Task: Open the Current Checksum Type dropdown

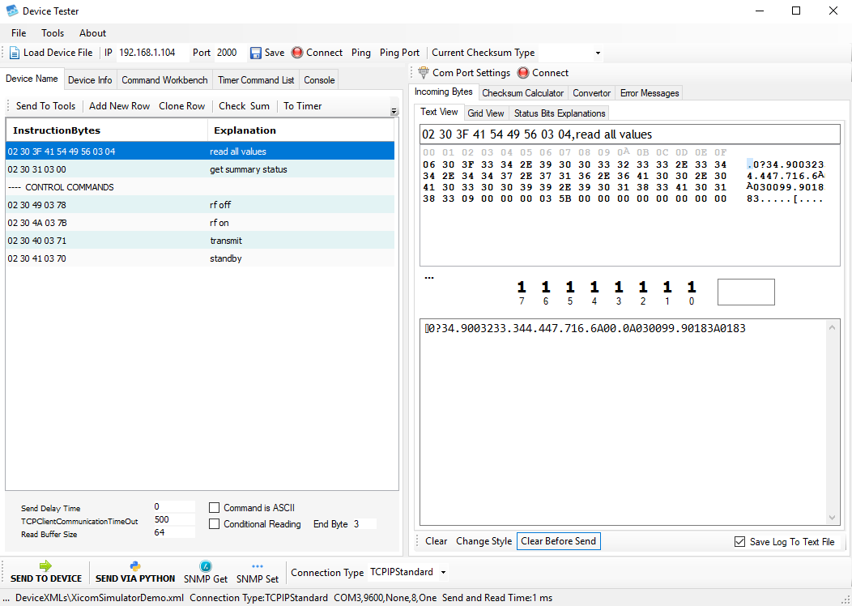Action: coord(598,53)
